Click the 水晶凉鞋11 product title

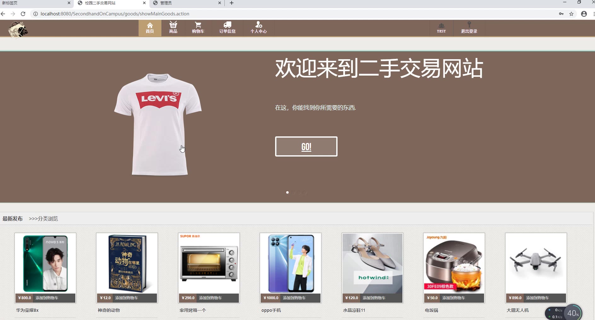click(354, 310)
